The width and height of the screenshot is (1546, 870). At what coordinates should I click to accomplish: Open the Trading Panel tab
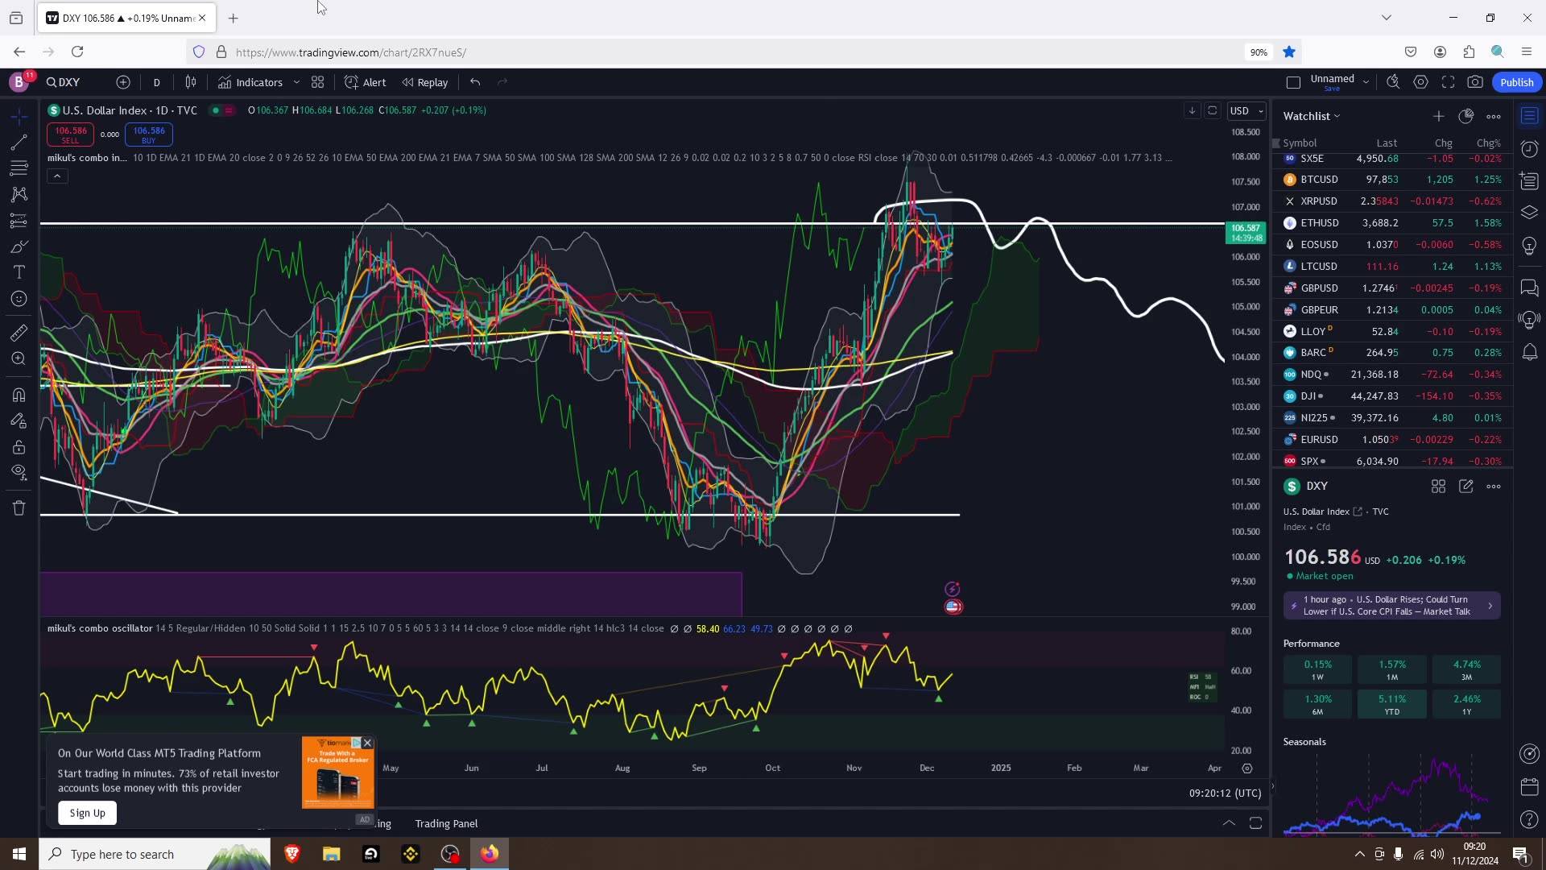click(446, 823)
